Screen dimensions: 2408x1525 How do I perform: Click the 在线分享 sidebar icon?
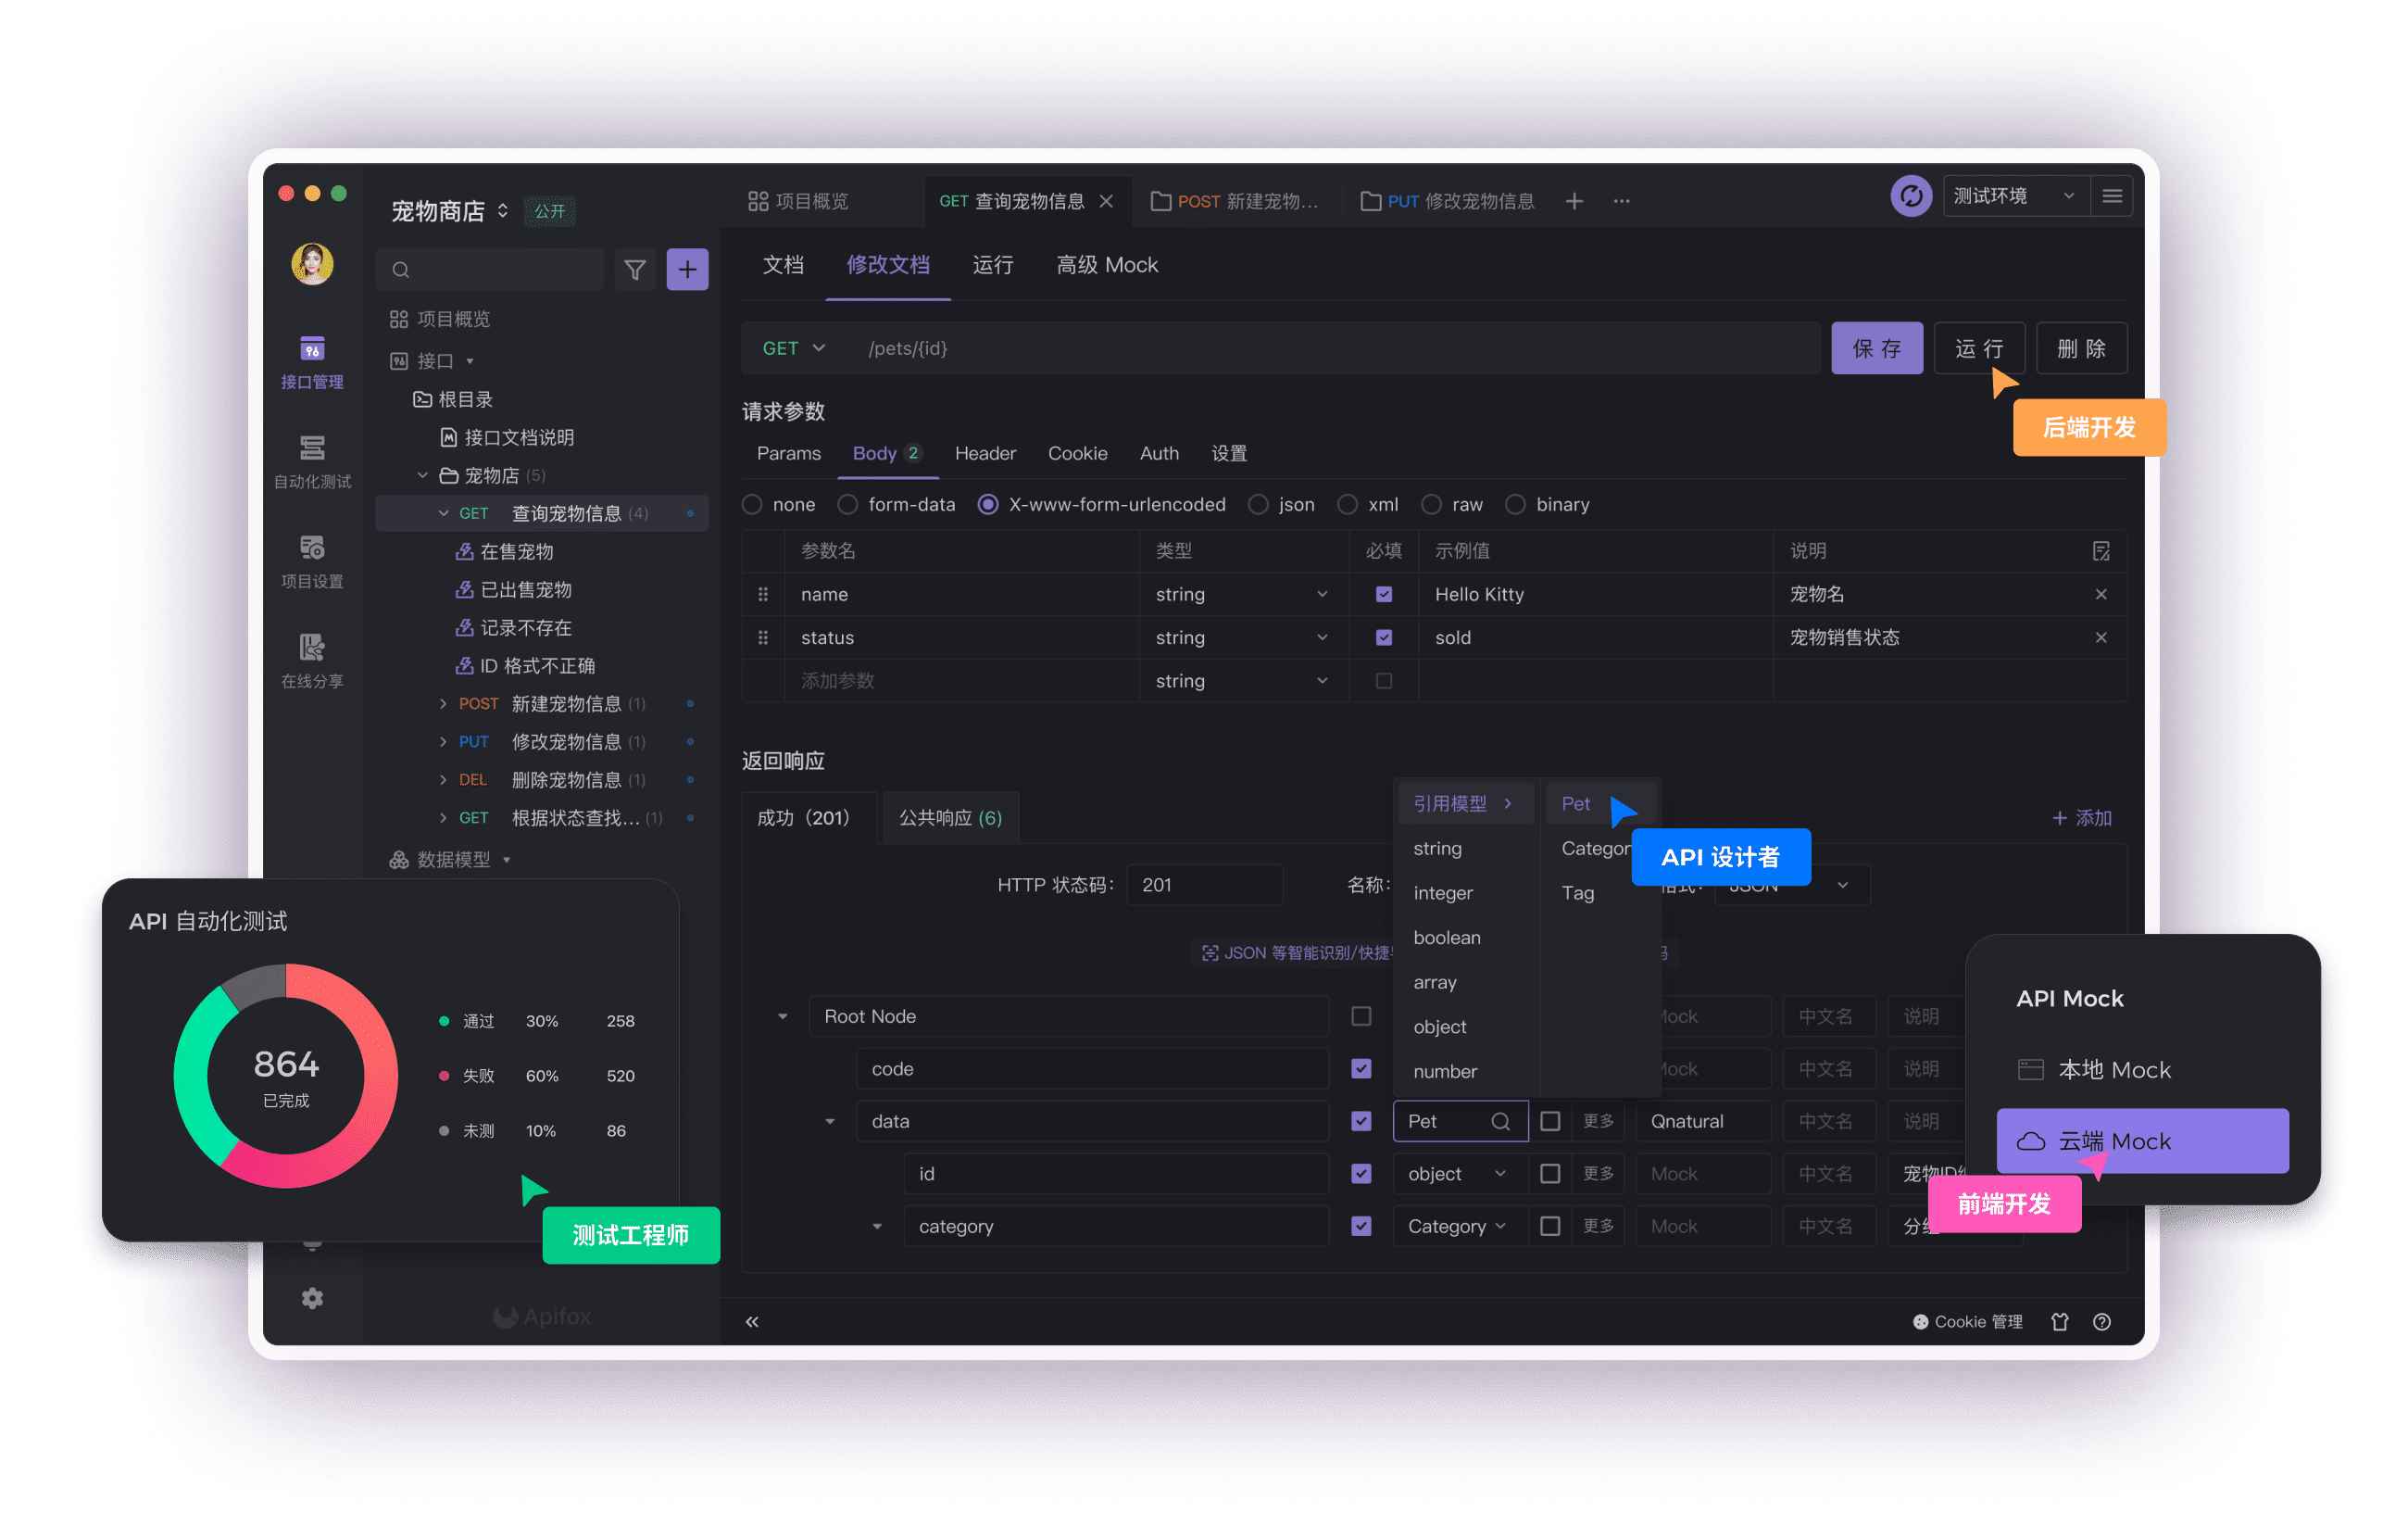312,661
